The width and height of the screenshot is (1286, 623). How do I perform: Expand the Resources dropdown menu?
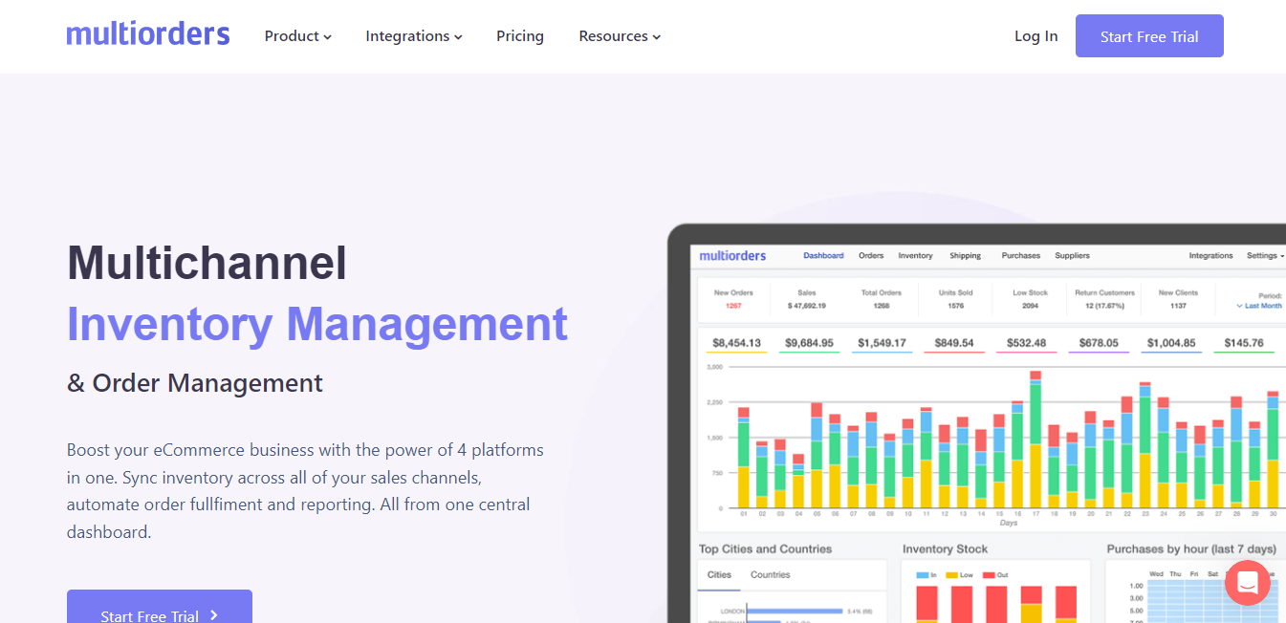click(620, 36)
